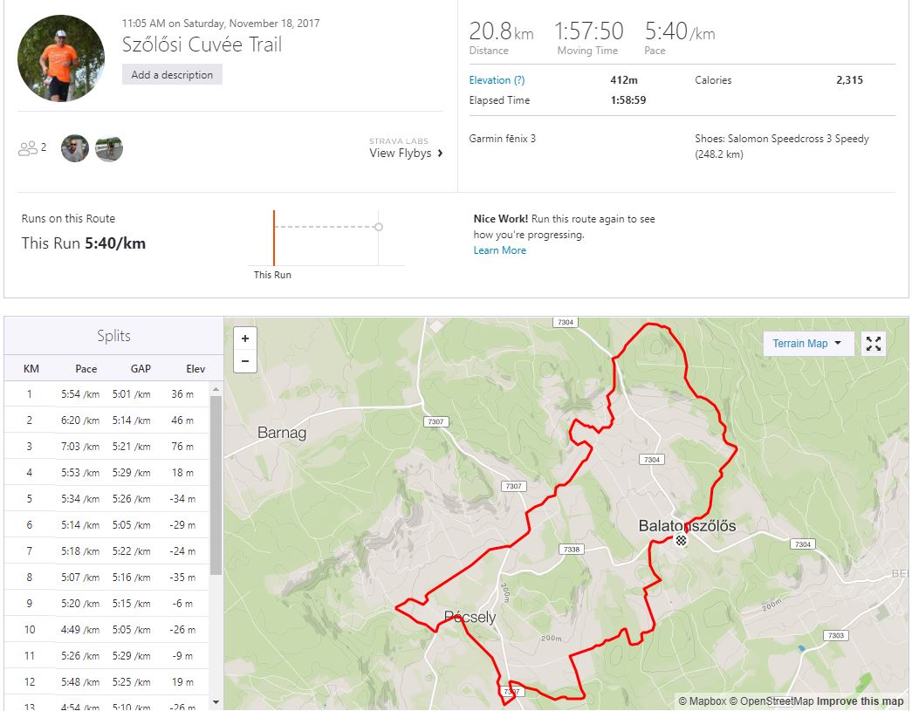Open the Learn More link
The width and height of the screenshot is (912, 711).
tap(499, 250)
